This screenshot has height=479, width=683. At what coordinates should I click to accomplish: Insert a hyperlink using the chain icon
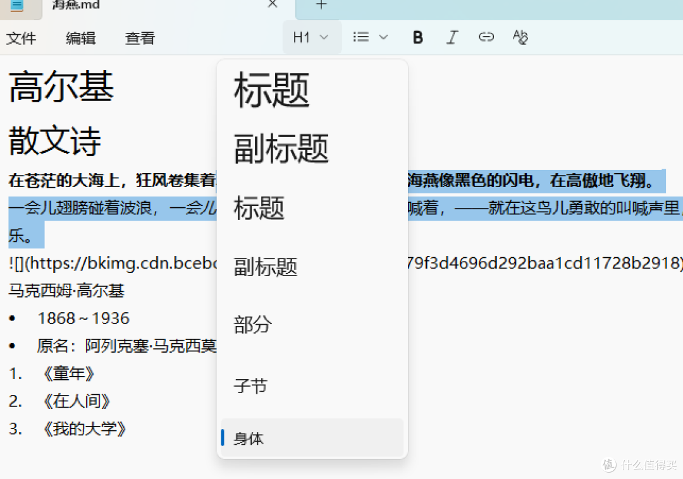486,37
